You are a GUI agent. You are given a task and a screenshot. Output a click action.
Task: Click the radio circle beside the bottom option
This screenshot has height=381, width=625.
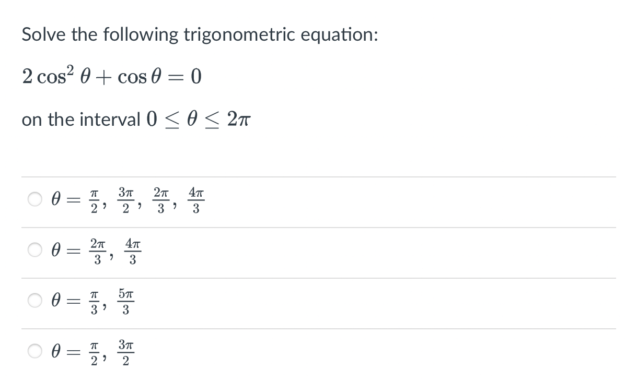34,352
